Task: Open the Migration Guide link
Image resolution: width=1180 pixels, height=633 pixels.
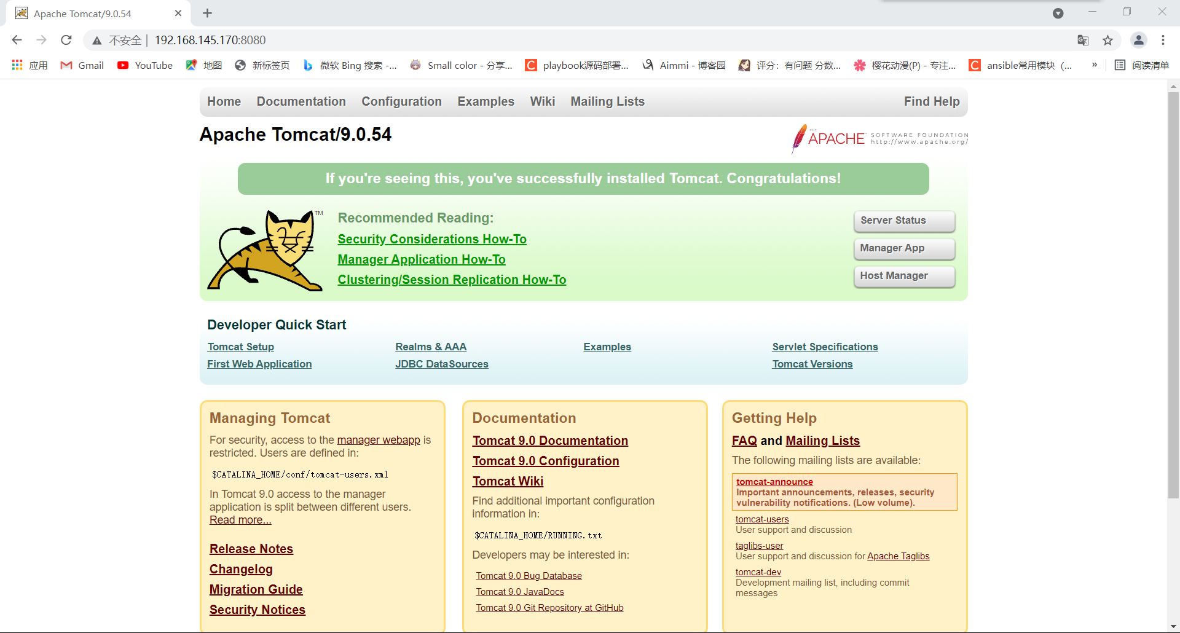Action: 256,589
